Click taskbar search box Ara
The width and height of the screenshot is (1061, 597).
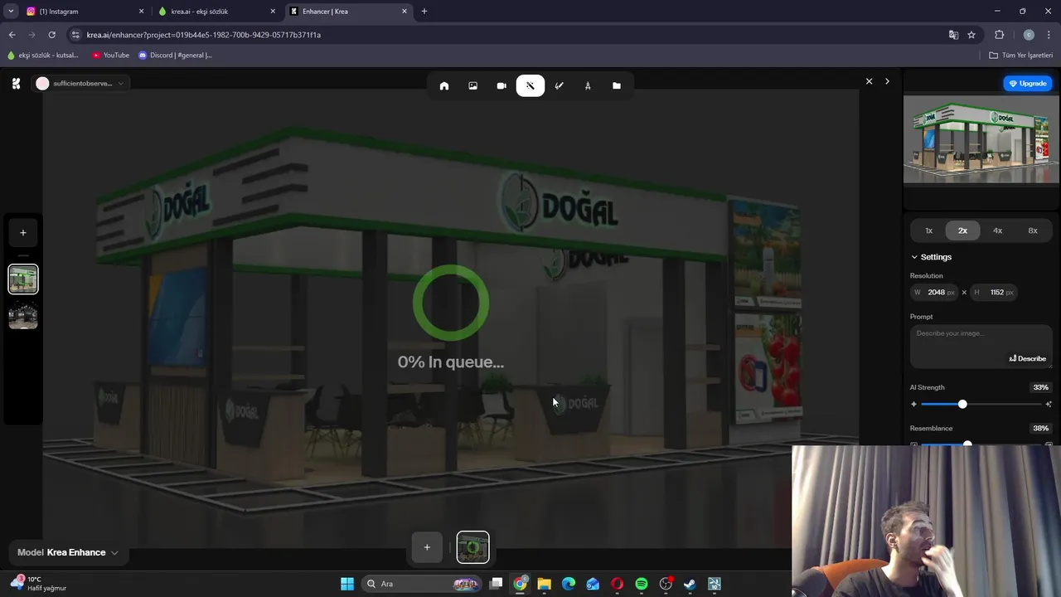pyautogui.click(x=423, y=584)
